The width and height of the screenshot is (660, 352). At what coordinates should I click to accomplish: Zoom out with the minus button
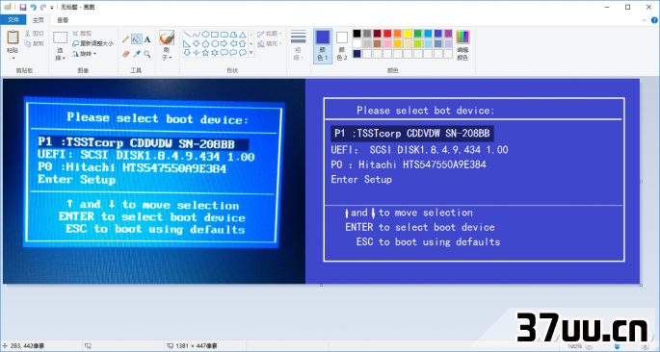pyautogui.click(x=590, y=346)
